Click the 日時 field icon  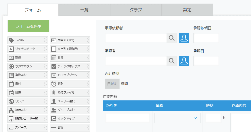[11, 92]
